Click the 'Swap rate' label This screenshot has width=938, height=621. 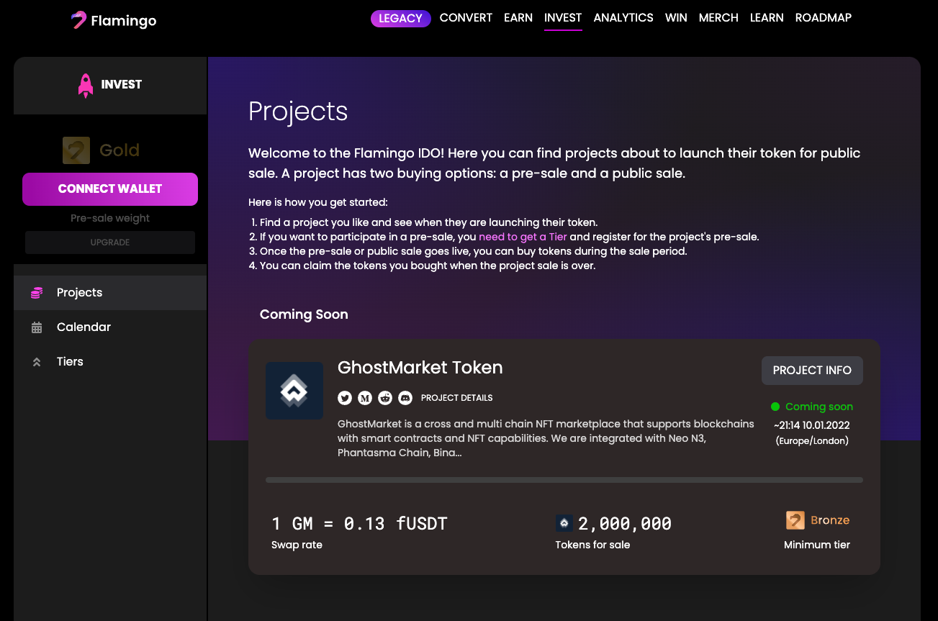point(297,545)
